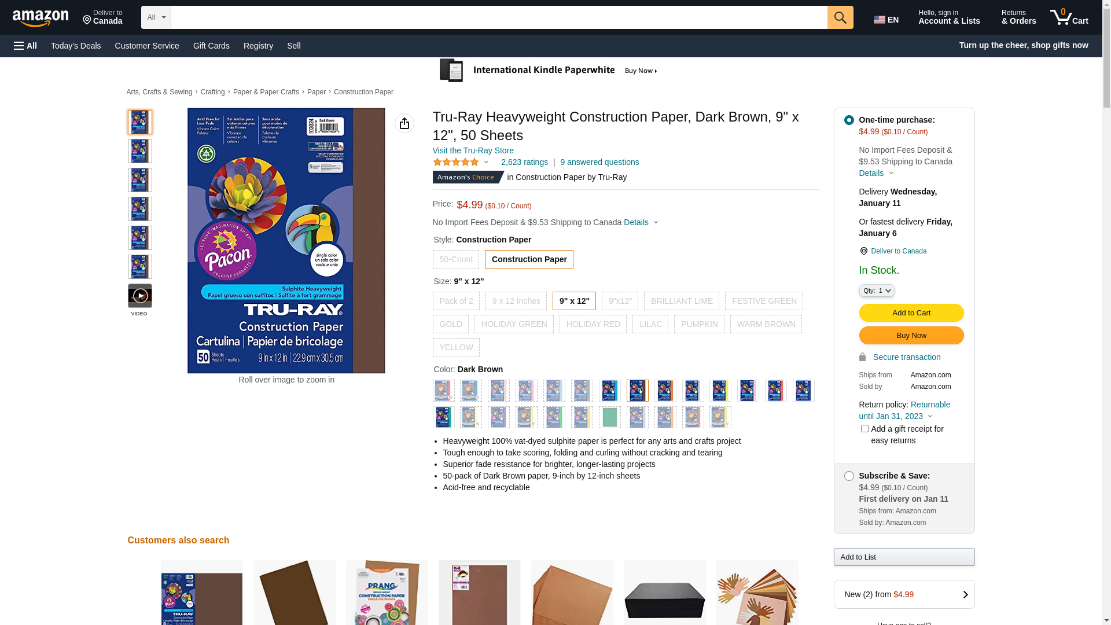Check the add a gift receipt box

864,429
